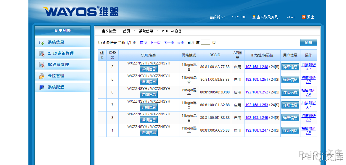Click the admin user account icon
Image resolution: width=346 pixels, height=165 pixels.
[254, 17]
